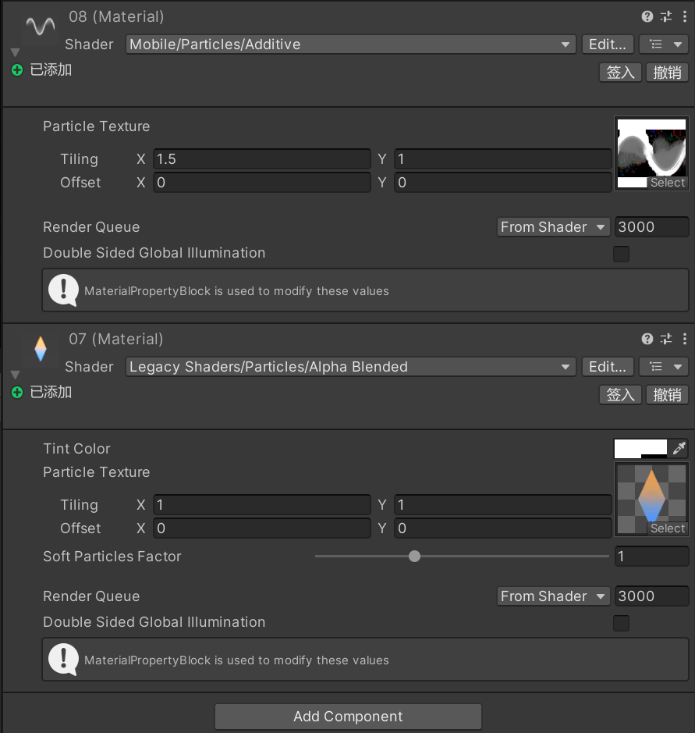Toggle Double Sided Global Illumination for 08 material
This screenshot has width=695, height=733.
(x=621, y=254)
